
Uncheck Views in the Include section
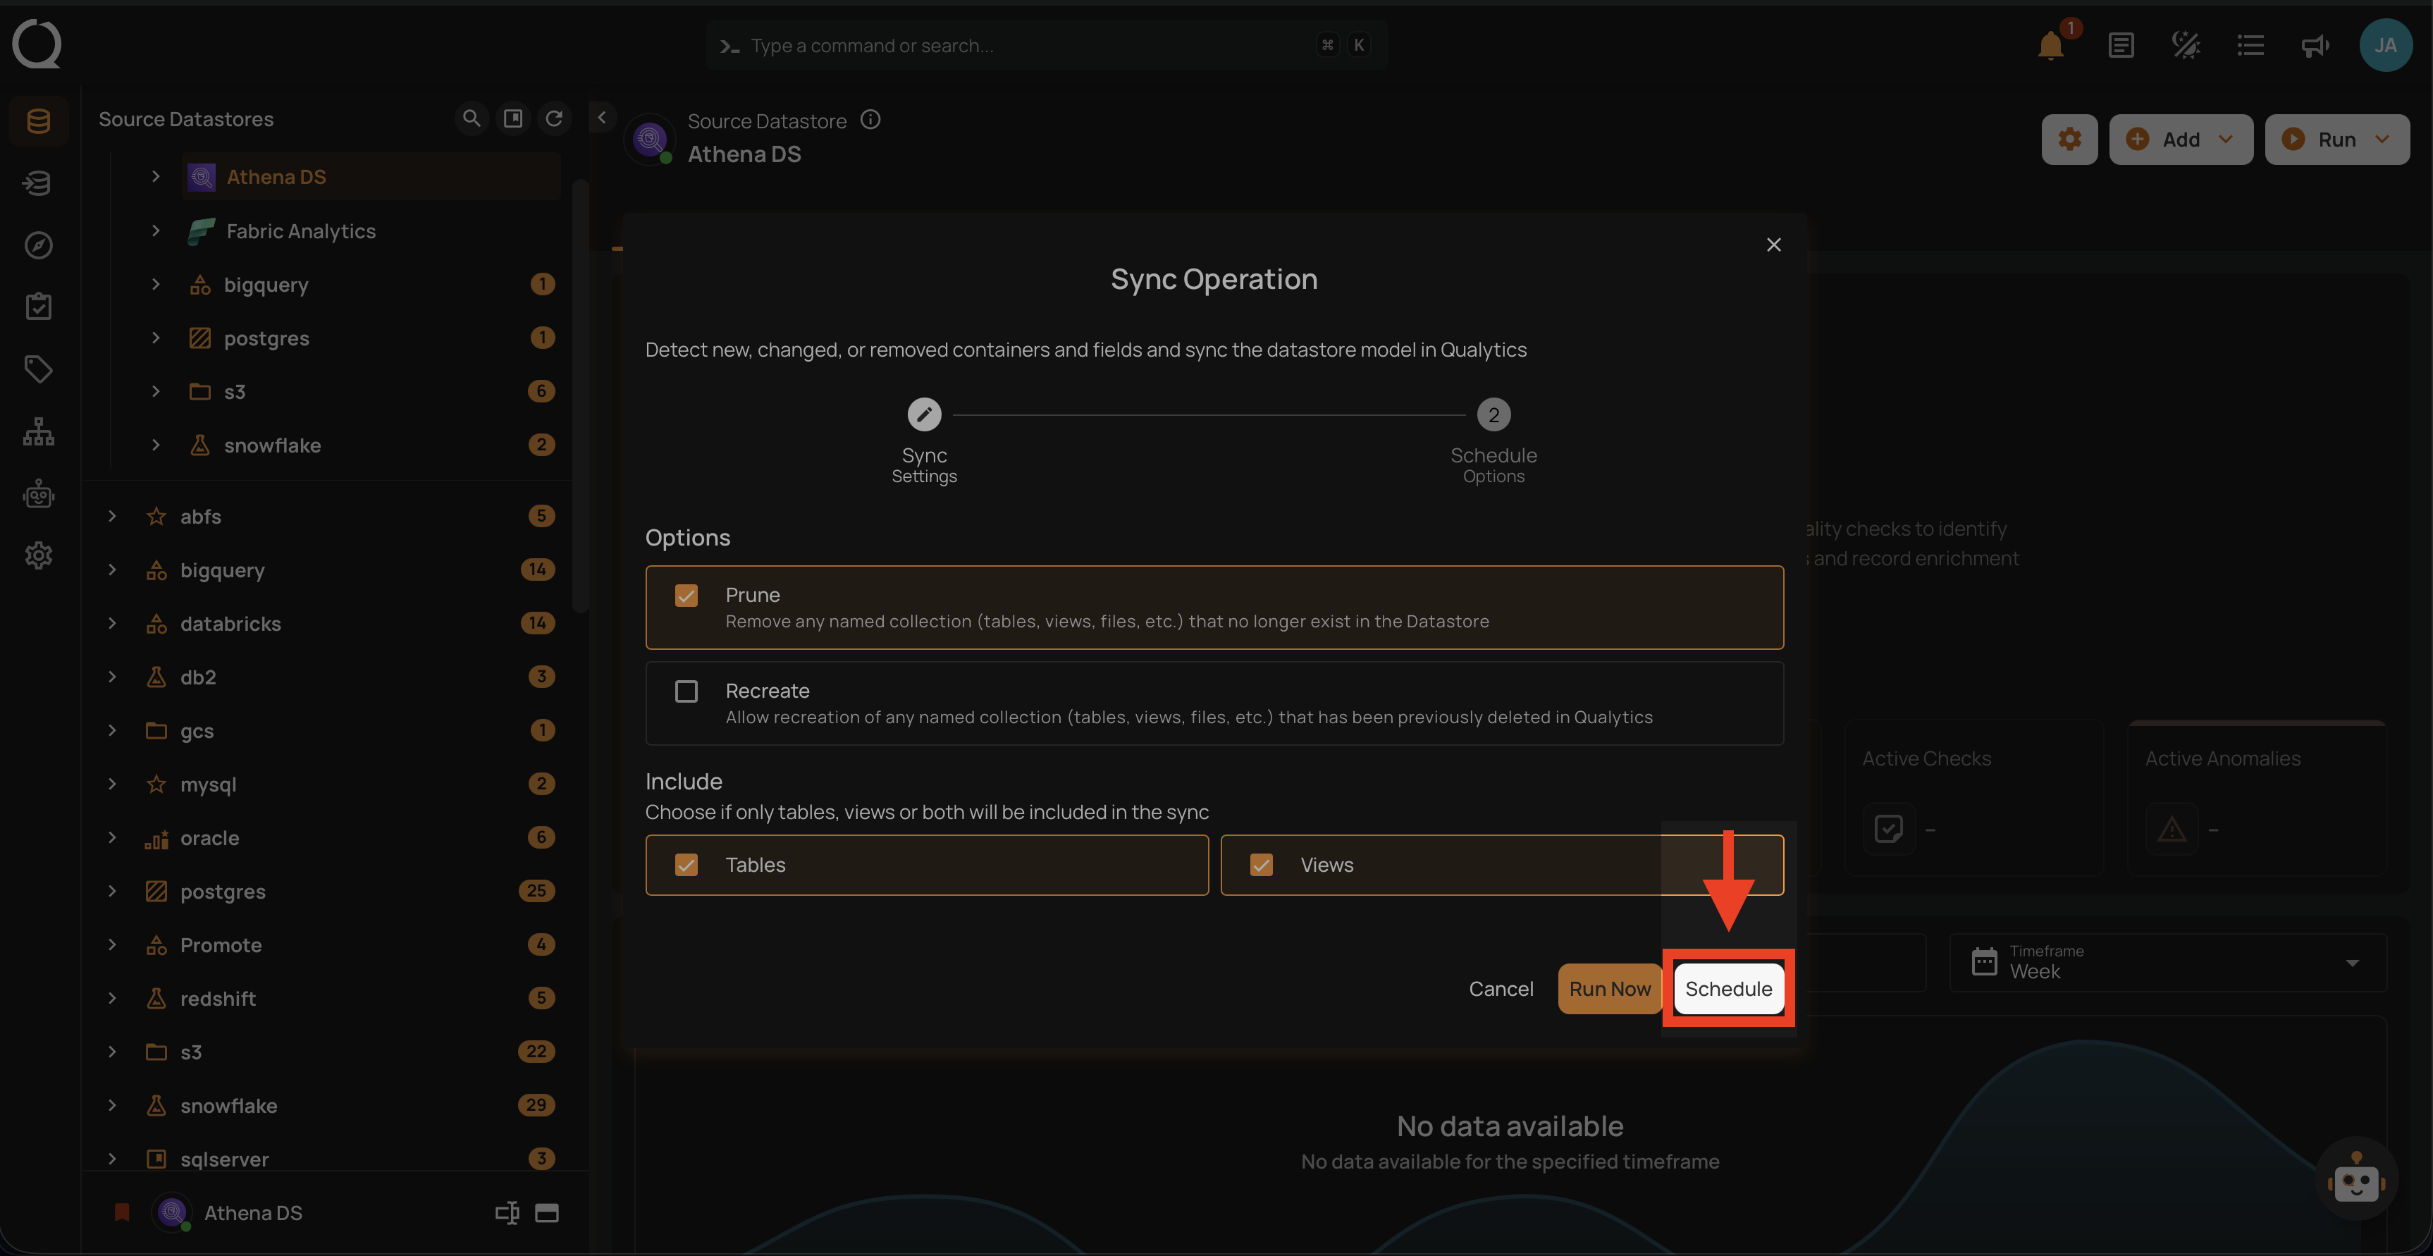pos(1262,864)
